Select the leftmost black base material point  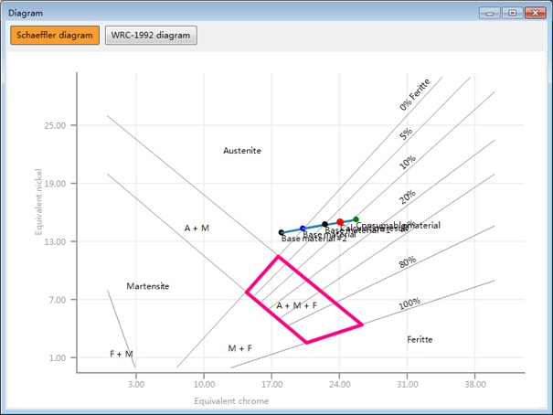(x=282, y=233)
